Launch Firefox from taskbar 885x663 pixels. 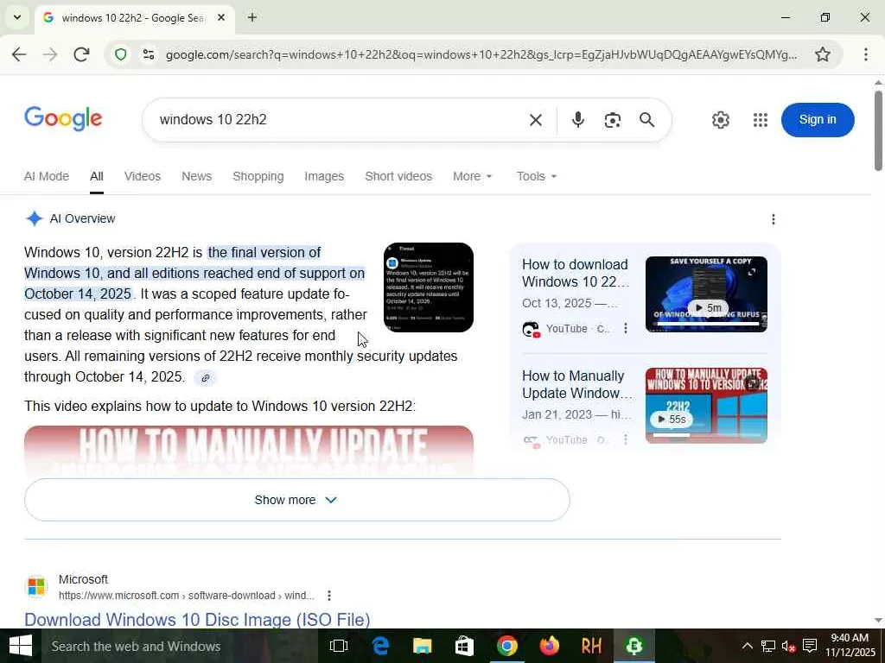(549, 646)
